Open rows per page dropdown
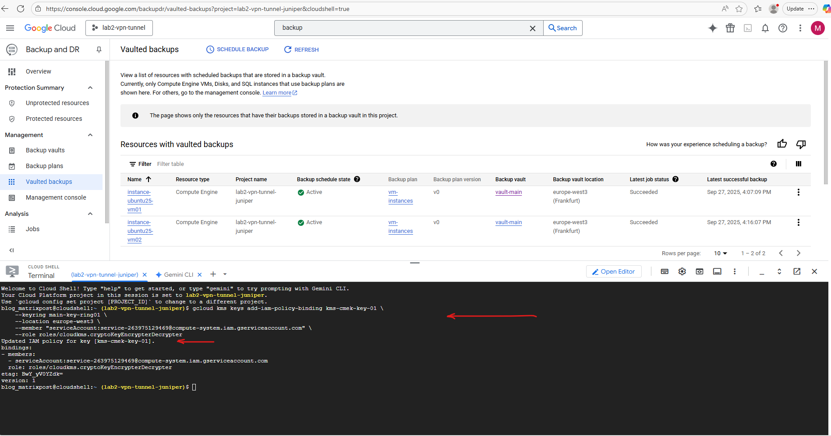Screen dimensions: 831x436 click(x=720, y=253)
